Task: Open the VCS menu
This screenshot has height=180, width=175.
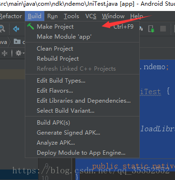Action: [91, 16]
